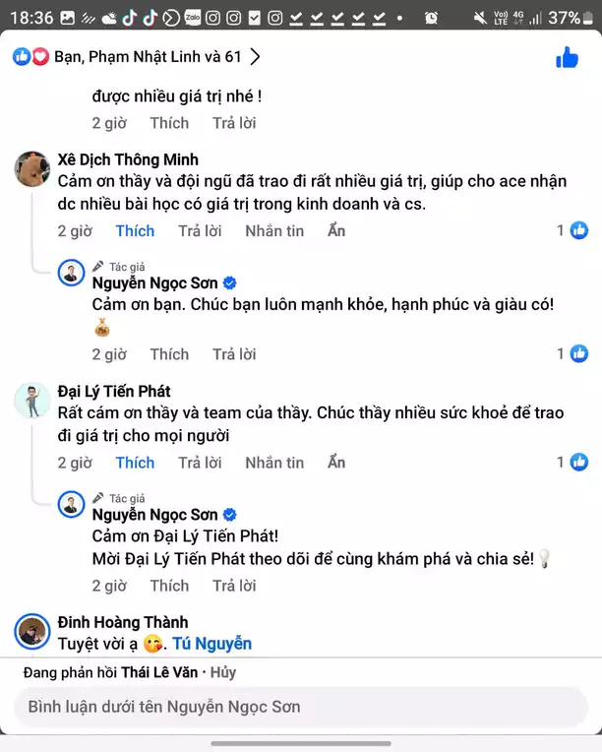
Task: Toggle Thích on Xê Dịch Thông Minh's comment
Action: 135,231
